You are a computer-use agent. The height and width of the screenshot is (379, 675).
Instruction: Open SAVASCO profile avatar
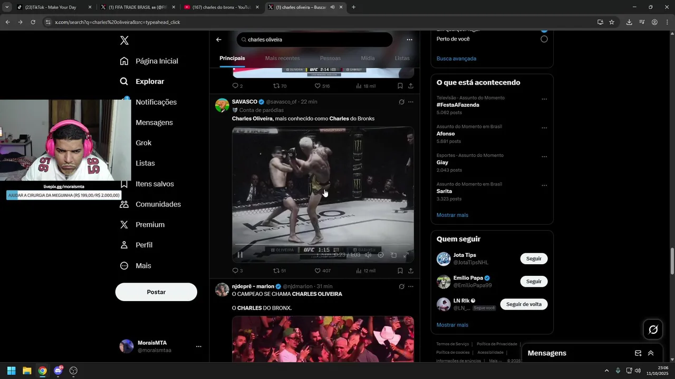[x=222, y=105]
